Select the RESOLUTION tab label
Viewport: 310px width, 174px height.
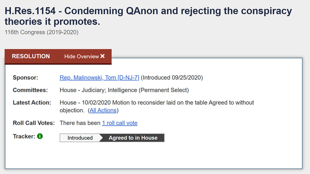tap(31, 56)
